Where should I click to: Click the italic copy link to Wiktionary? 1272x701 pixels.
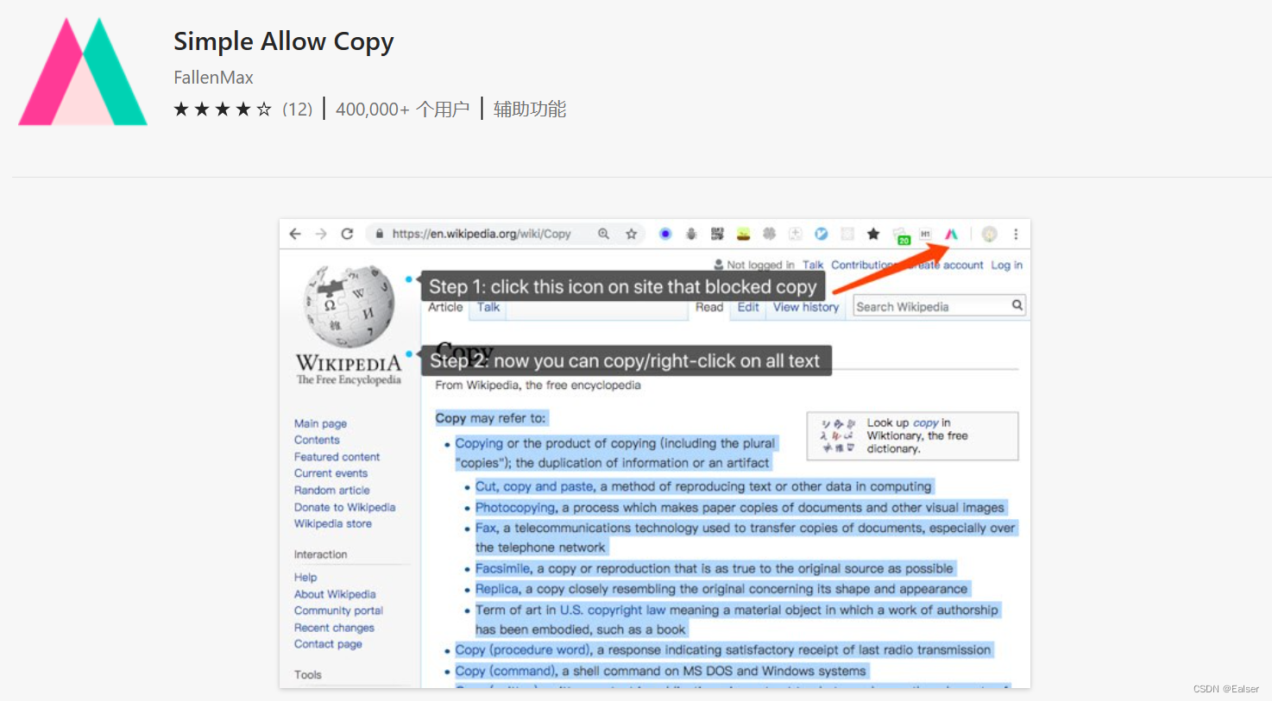coord(925,423)
